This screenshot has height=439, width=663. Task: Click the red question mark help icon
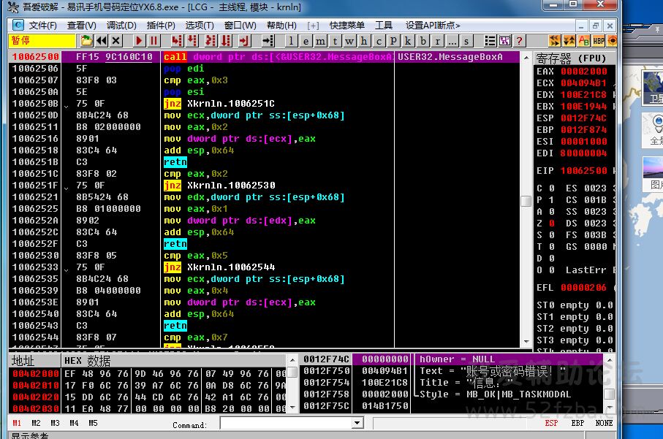519,41
